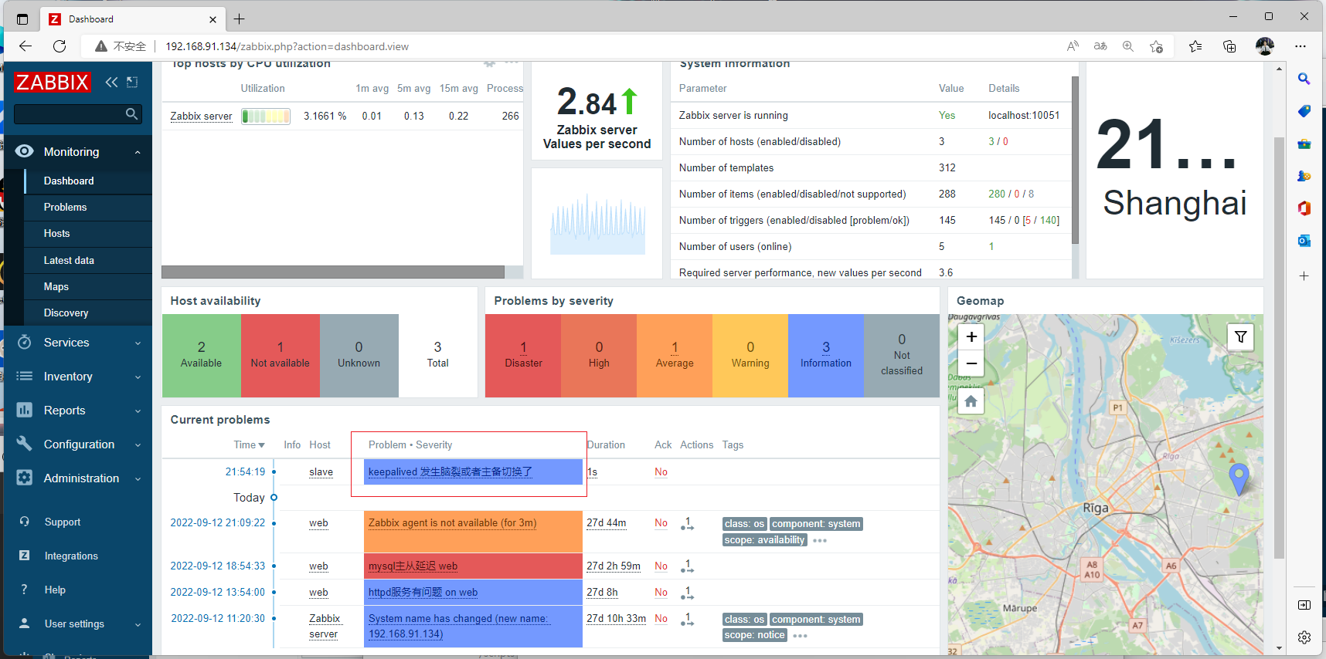
Task: Click the Geomap home button
Action: point(971,401)
